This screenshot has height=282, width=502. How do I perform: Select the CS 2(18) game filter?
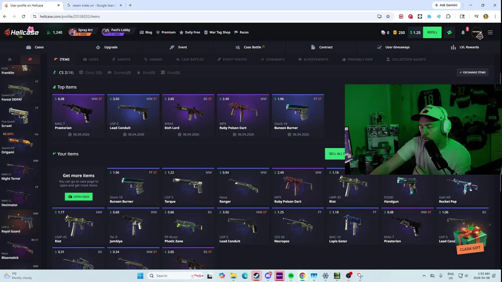[63, 72]
